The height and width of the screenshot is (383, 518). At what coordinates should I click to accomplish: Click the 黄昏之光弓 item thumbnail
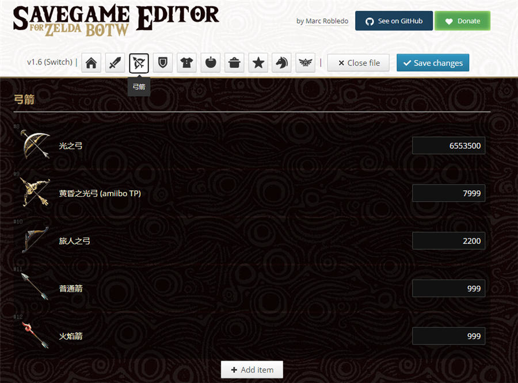[35, 193]
